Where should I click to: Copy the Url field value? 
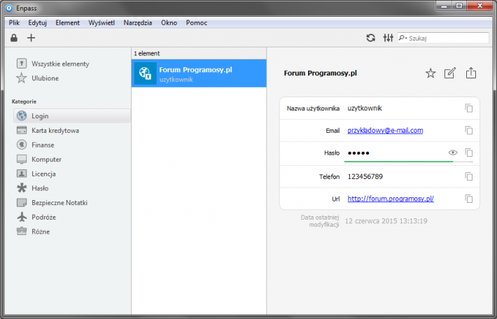pos(469,199)
